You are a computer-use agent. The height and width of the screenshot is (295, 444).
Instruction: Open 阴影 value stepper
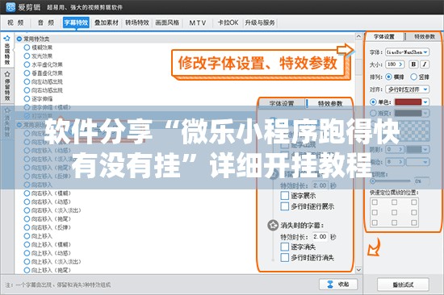[395, 149]
